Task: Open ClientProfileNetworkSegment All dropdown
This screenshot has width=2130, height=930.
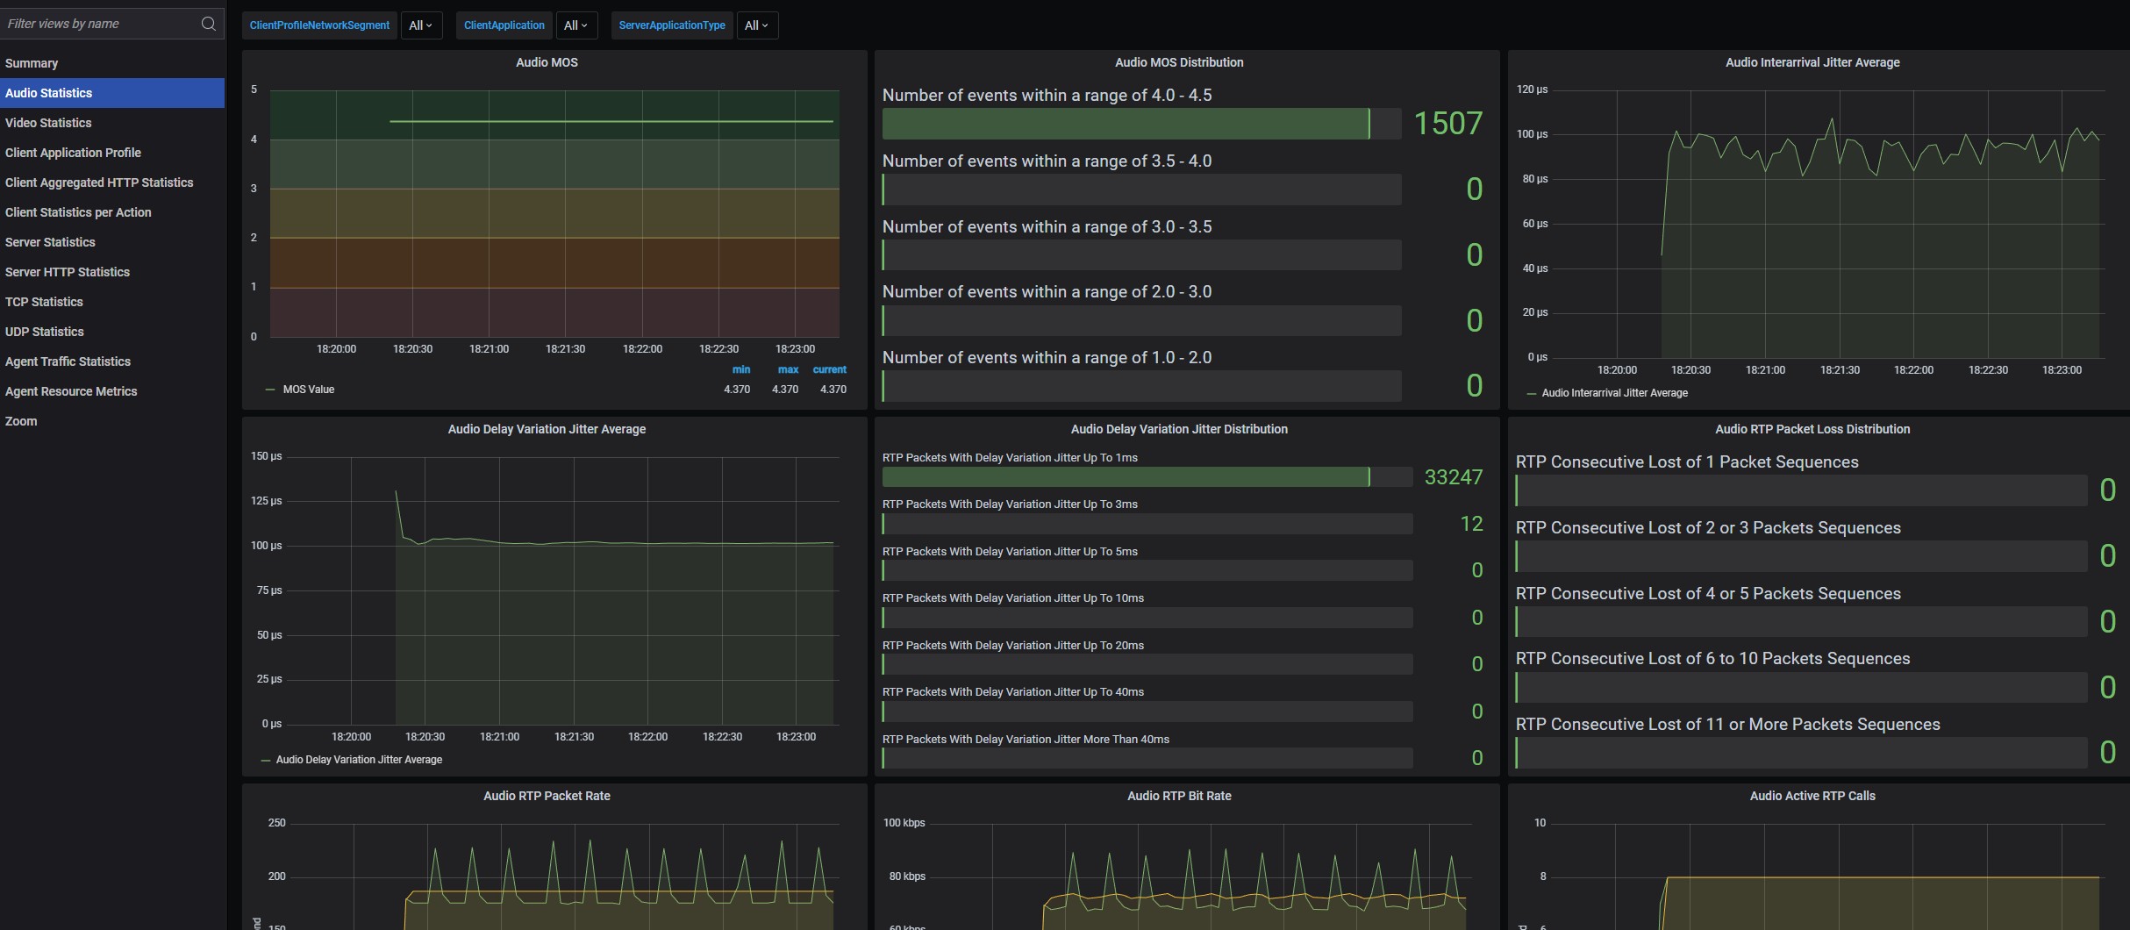Action: pyautogui.click(x=421, y=25)
